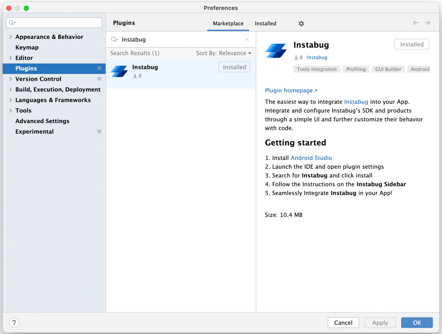Switch to the Marketplace tab
The width and height of the screenshot is (442, 334).
coord(228,23)
